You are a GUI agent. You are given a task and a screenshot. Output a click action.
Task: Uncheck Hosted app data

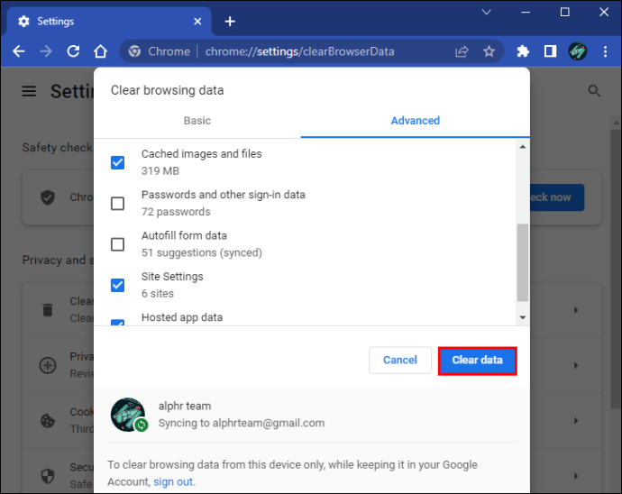tap(117, 323)
